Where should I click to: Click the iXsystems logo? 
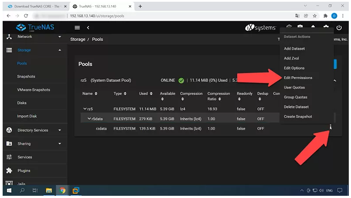[261, 28]
